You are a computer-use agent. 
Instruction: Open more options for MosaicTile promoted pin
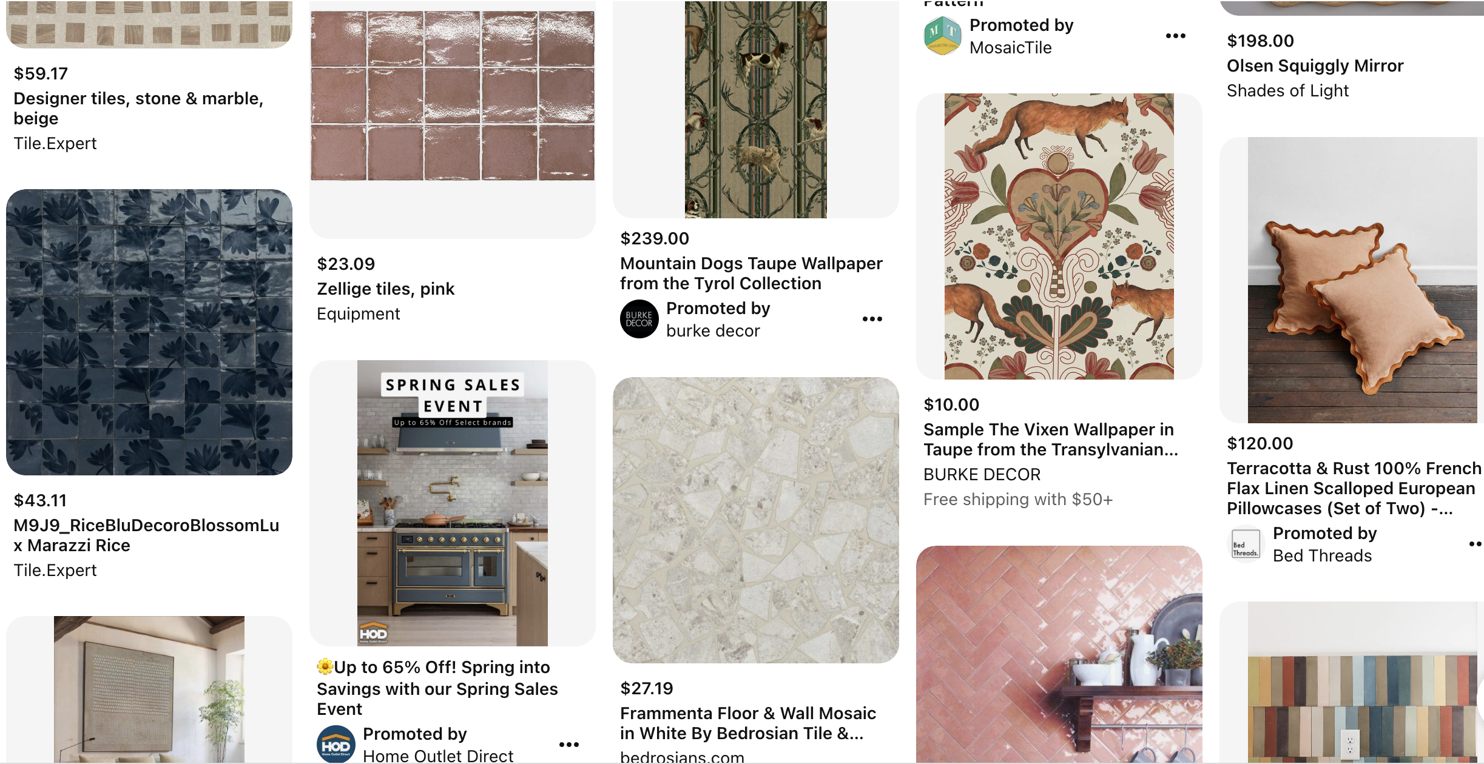click(x=1175, y=36)
